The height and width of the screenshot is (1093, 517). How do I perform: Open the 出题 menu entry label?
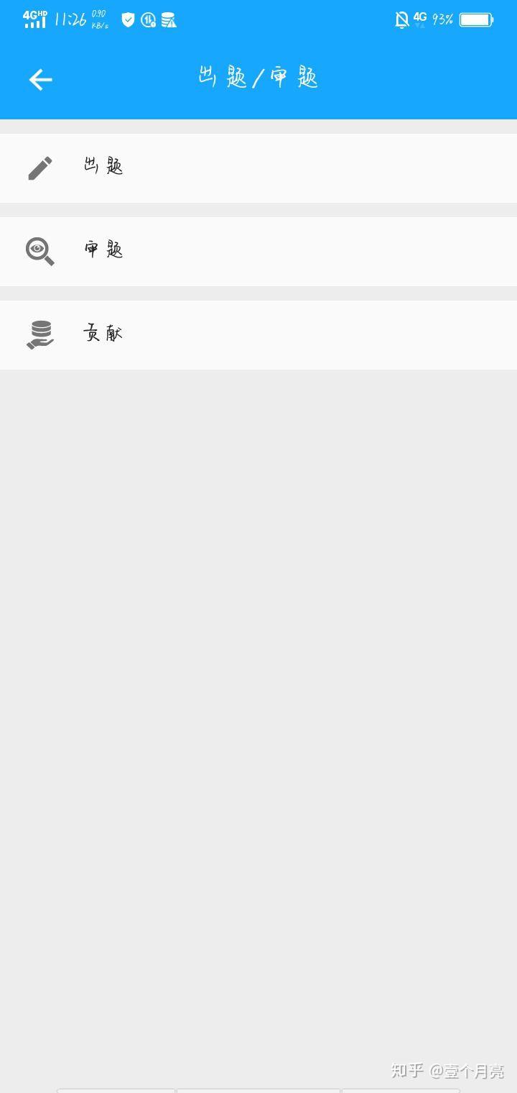point(103,166)
